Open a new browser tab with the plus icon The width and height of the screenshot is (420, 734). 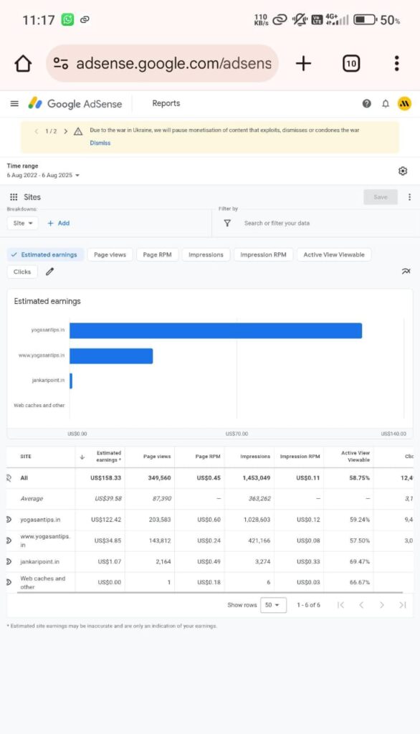point(303,63)
